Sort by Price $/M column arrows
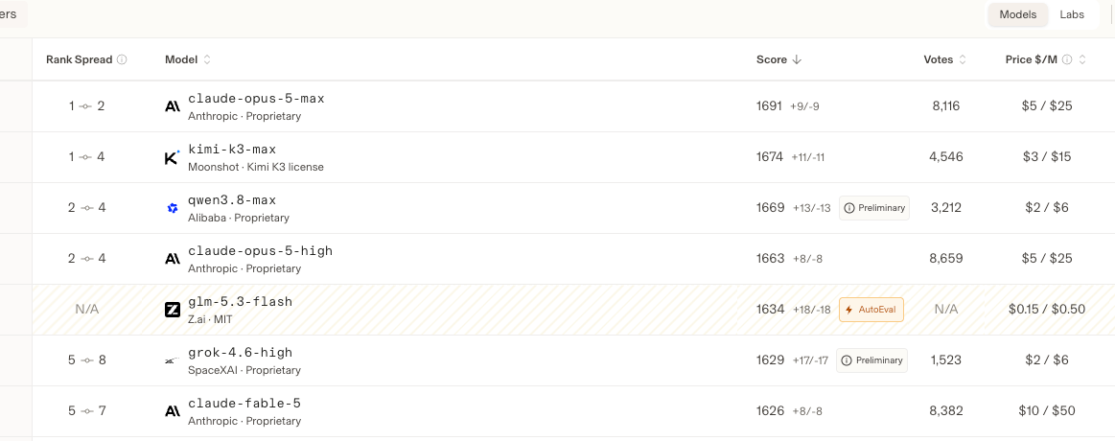 pos(1082,59)
